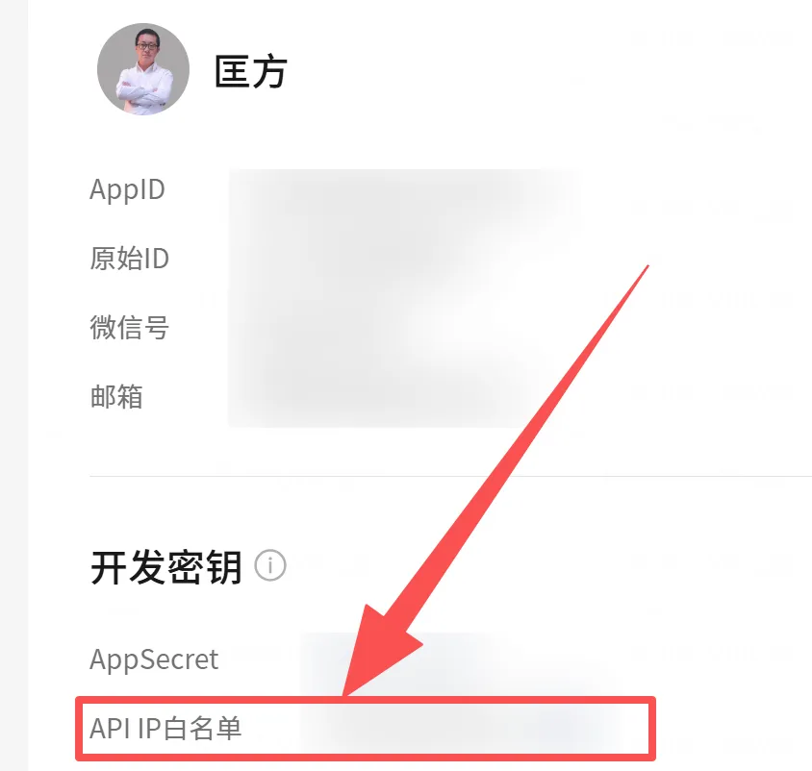The image size is (812, 771).
Task: Click the 微信号 field label
Action: [x=130, y=327]
